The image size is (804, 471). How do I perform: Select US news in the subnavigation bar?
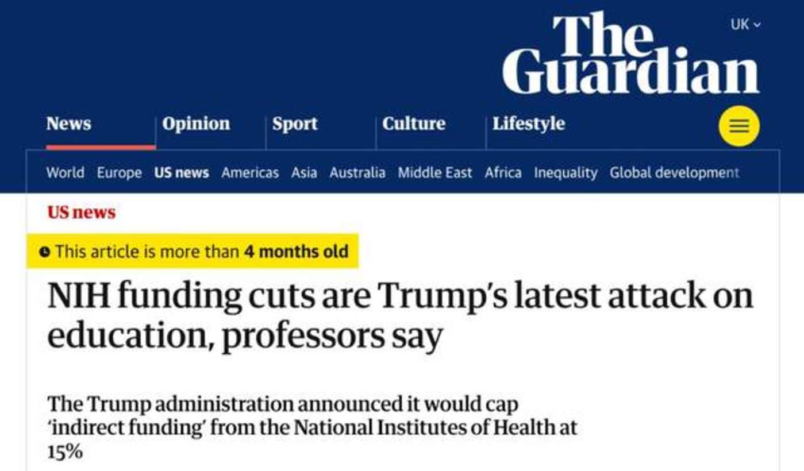[181, 172]
